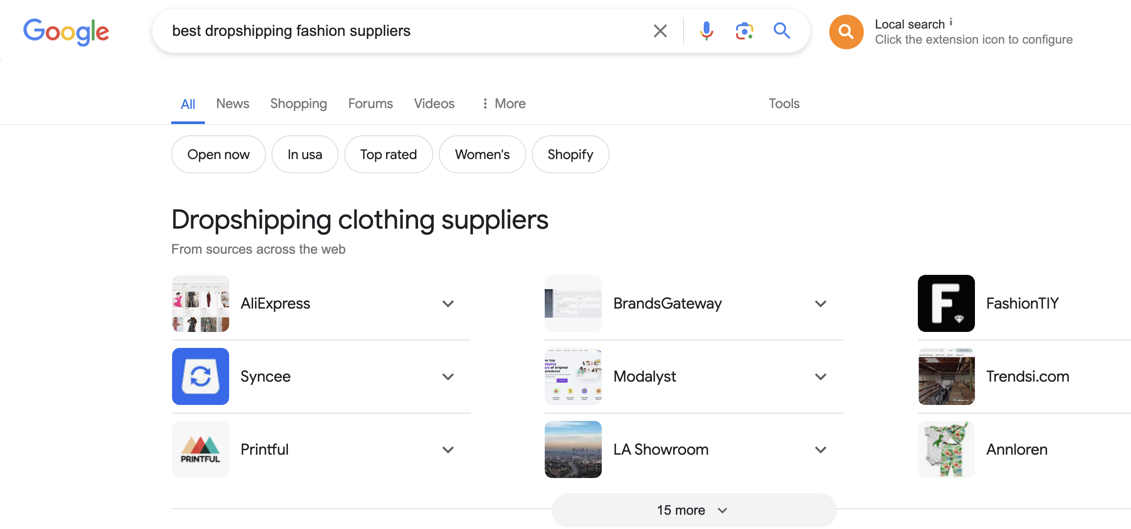The image size is (1131, 529).
Task: Open the AliExpress thumbnail image
Action: tap(200, 303)
